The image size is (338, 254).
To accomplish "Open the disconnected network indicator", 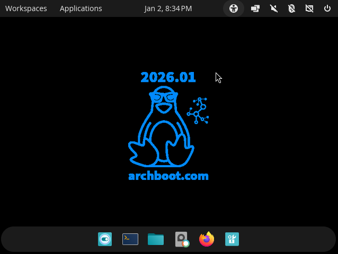I will (x=309, y=8).
